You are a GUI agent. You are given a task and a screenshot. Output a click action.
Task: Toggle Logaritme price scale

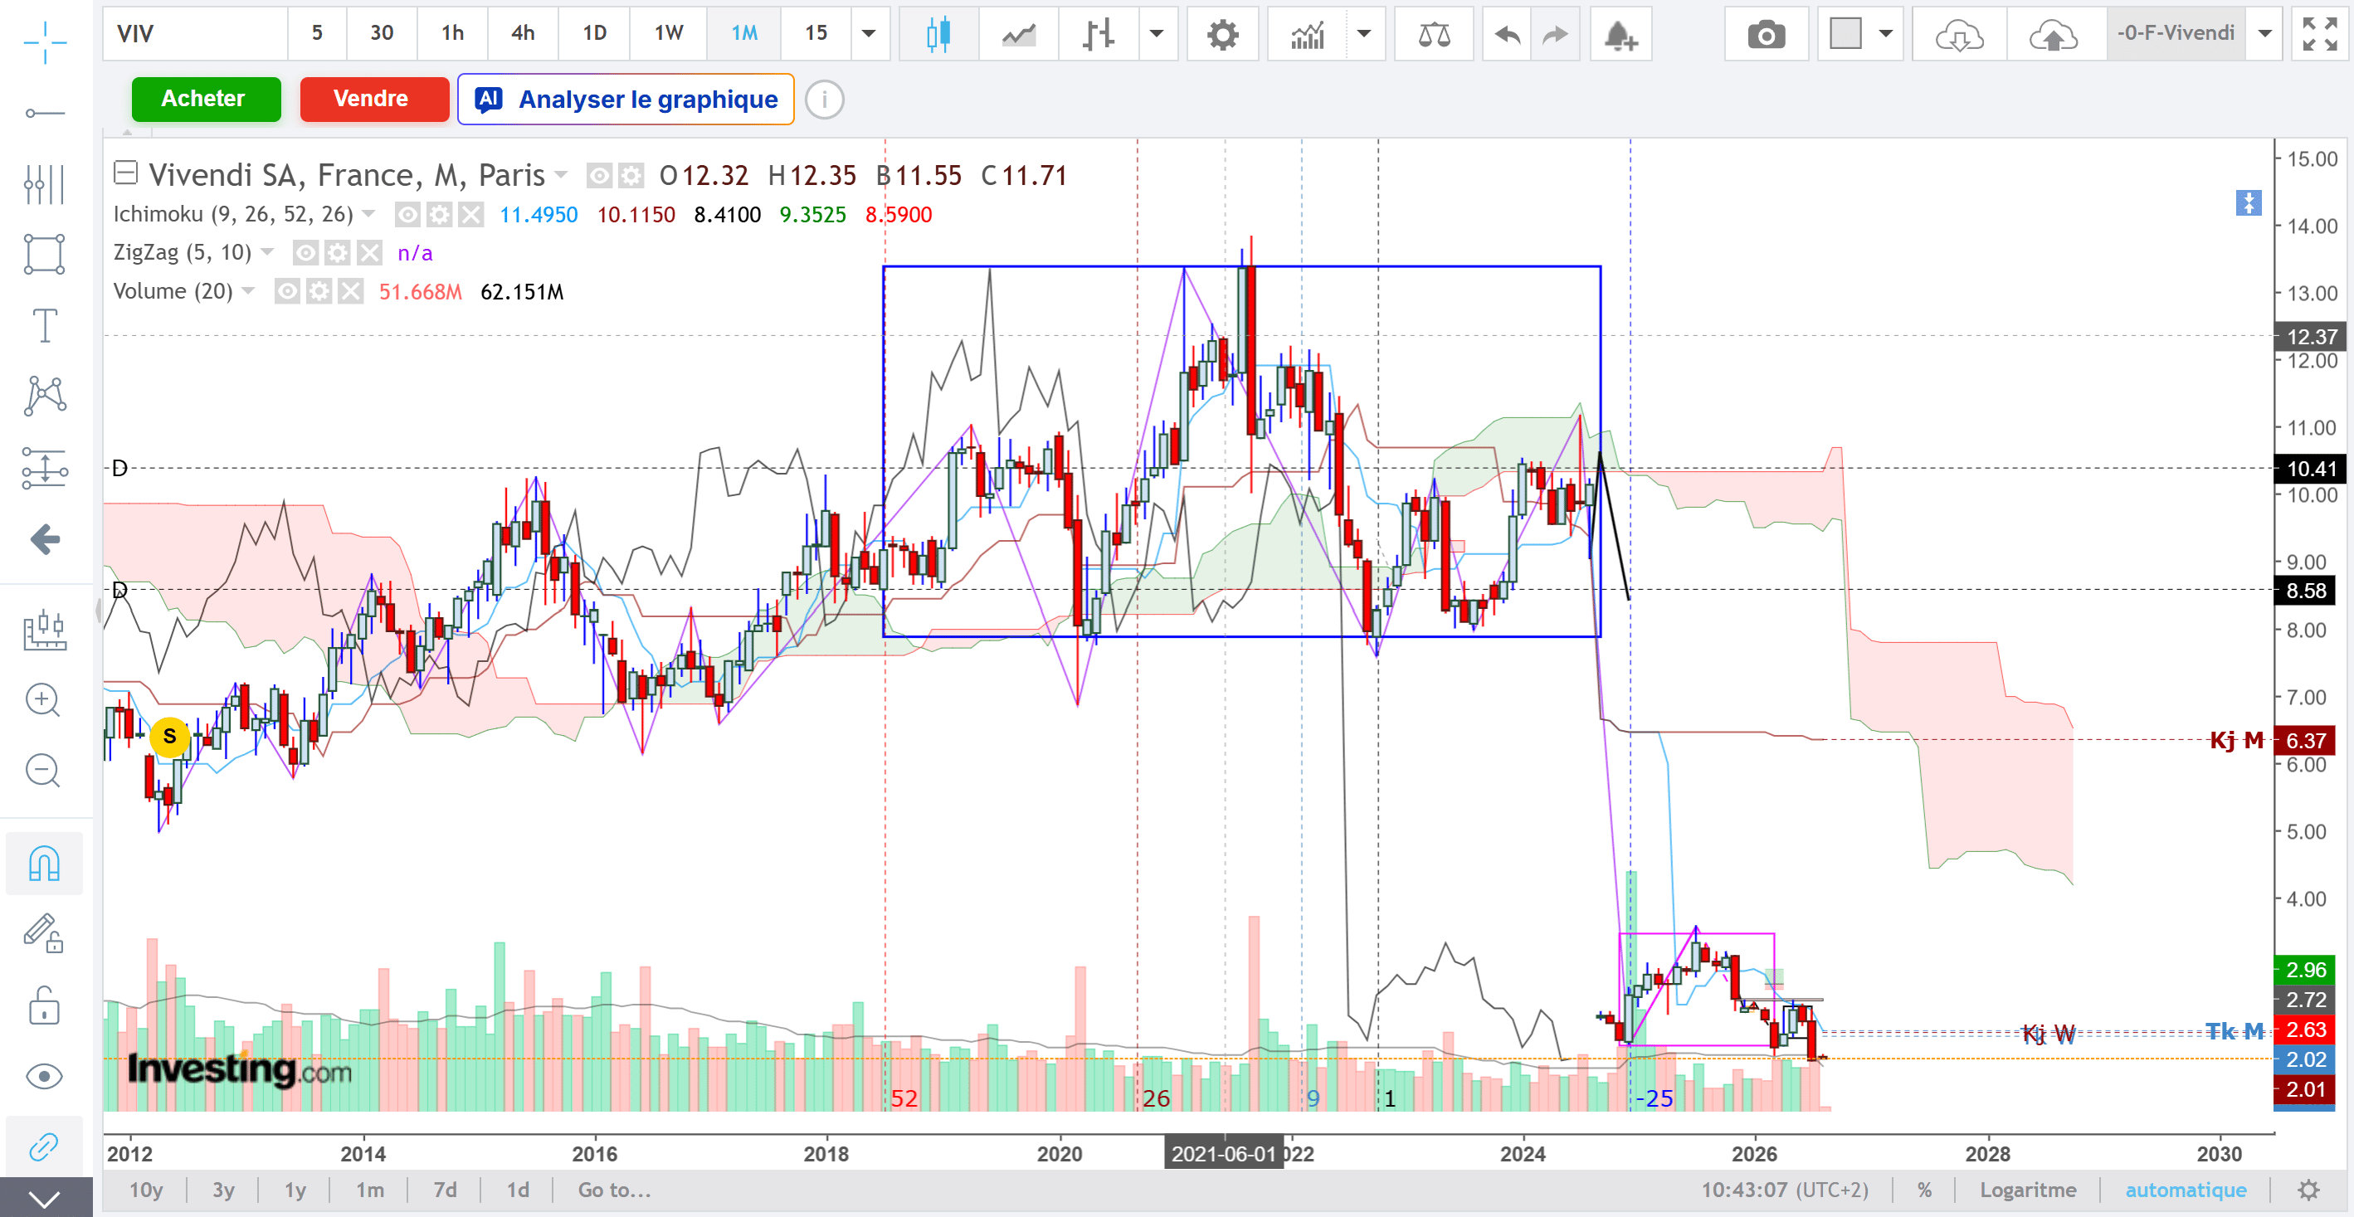pos(2028,1190)
